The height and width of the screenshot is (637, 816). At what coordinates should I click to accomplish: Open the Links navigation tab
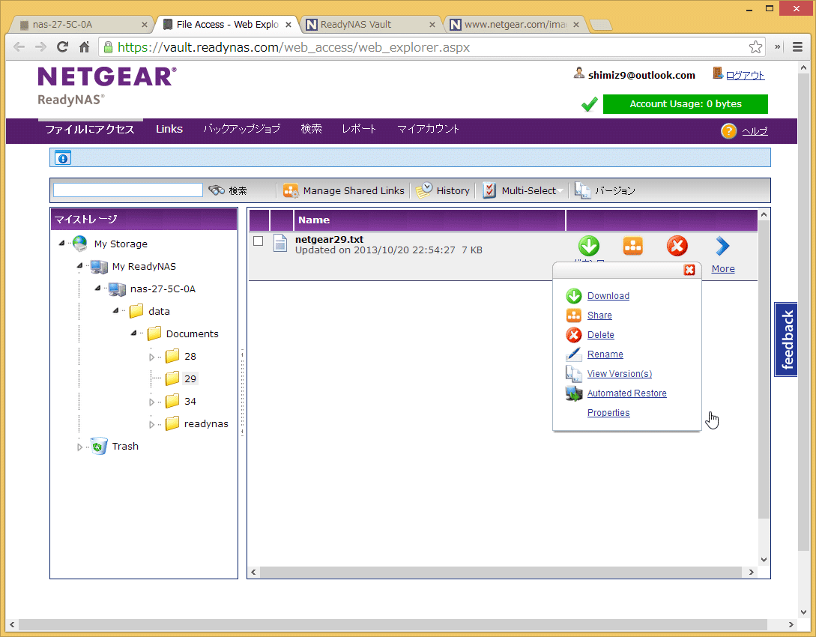(169, 129)
